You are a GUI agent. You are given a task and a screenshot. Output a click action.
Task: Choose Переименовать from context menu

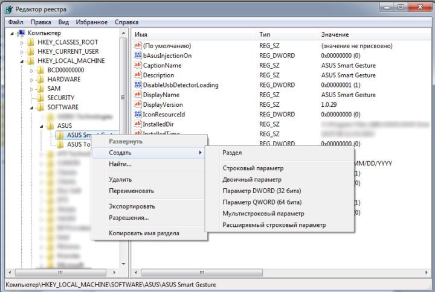point(150,191)
